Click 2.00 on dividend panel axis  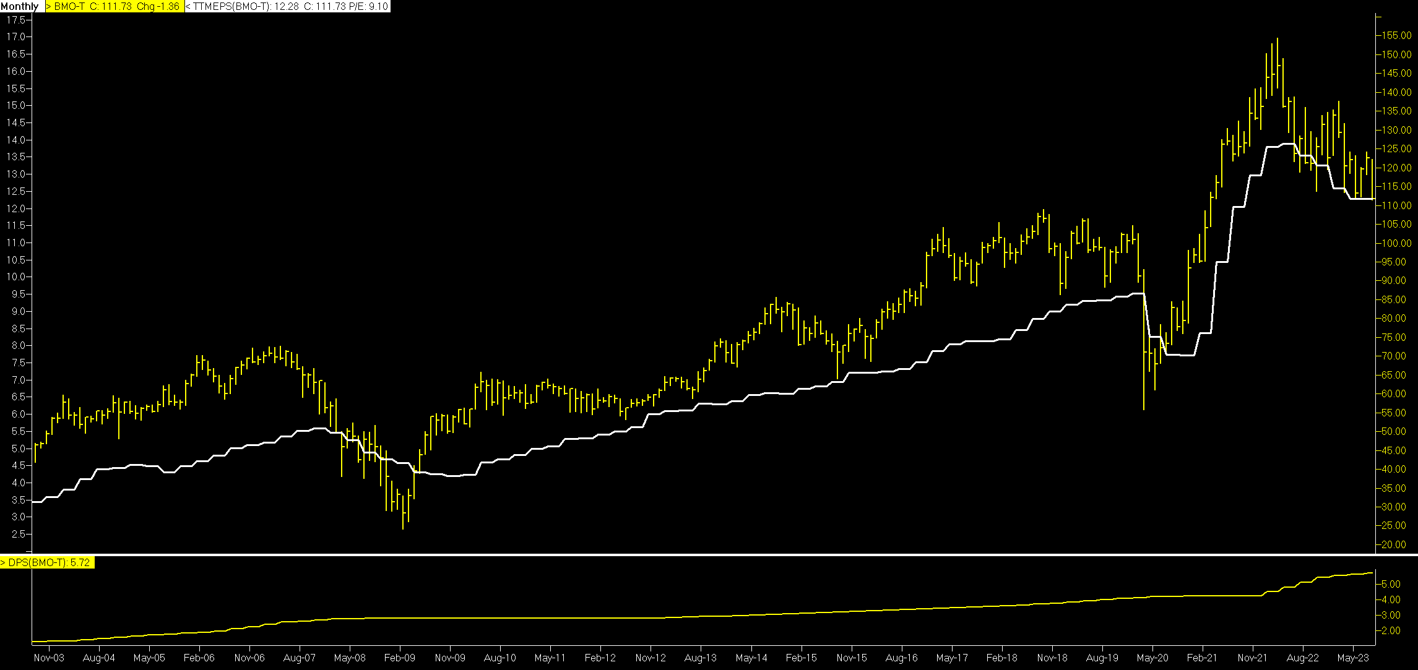pyautogui.click(x=1390, y=630)
